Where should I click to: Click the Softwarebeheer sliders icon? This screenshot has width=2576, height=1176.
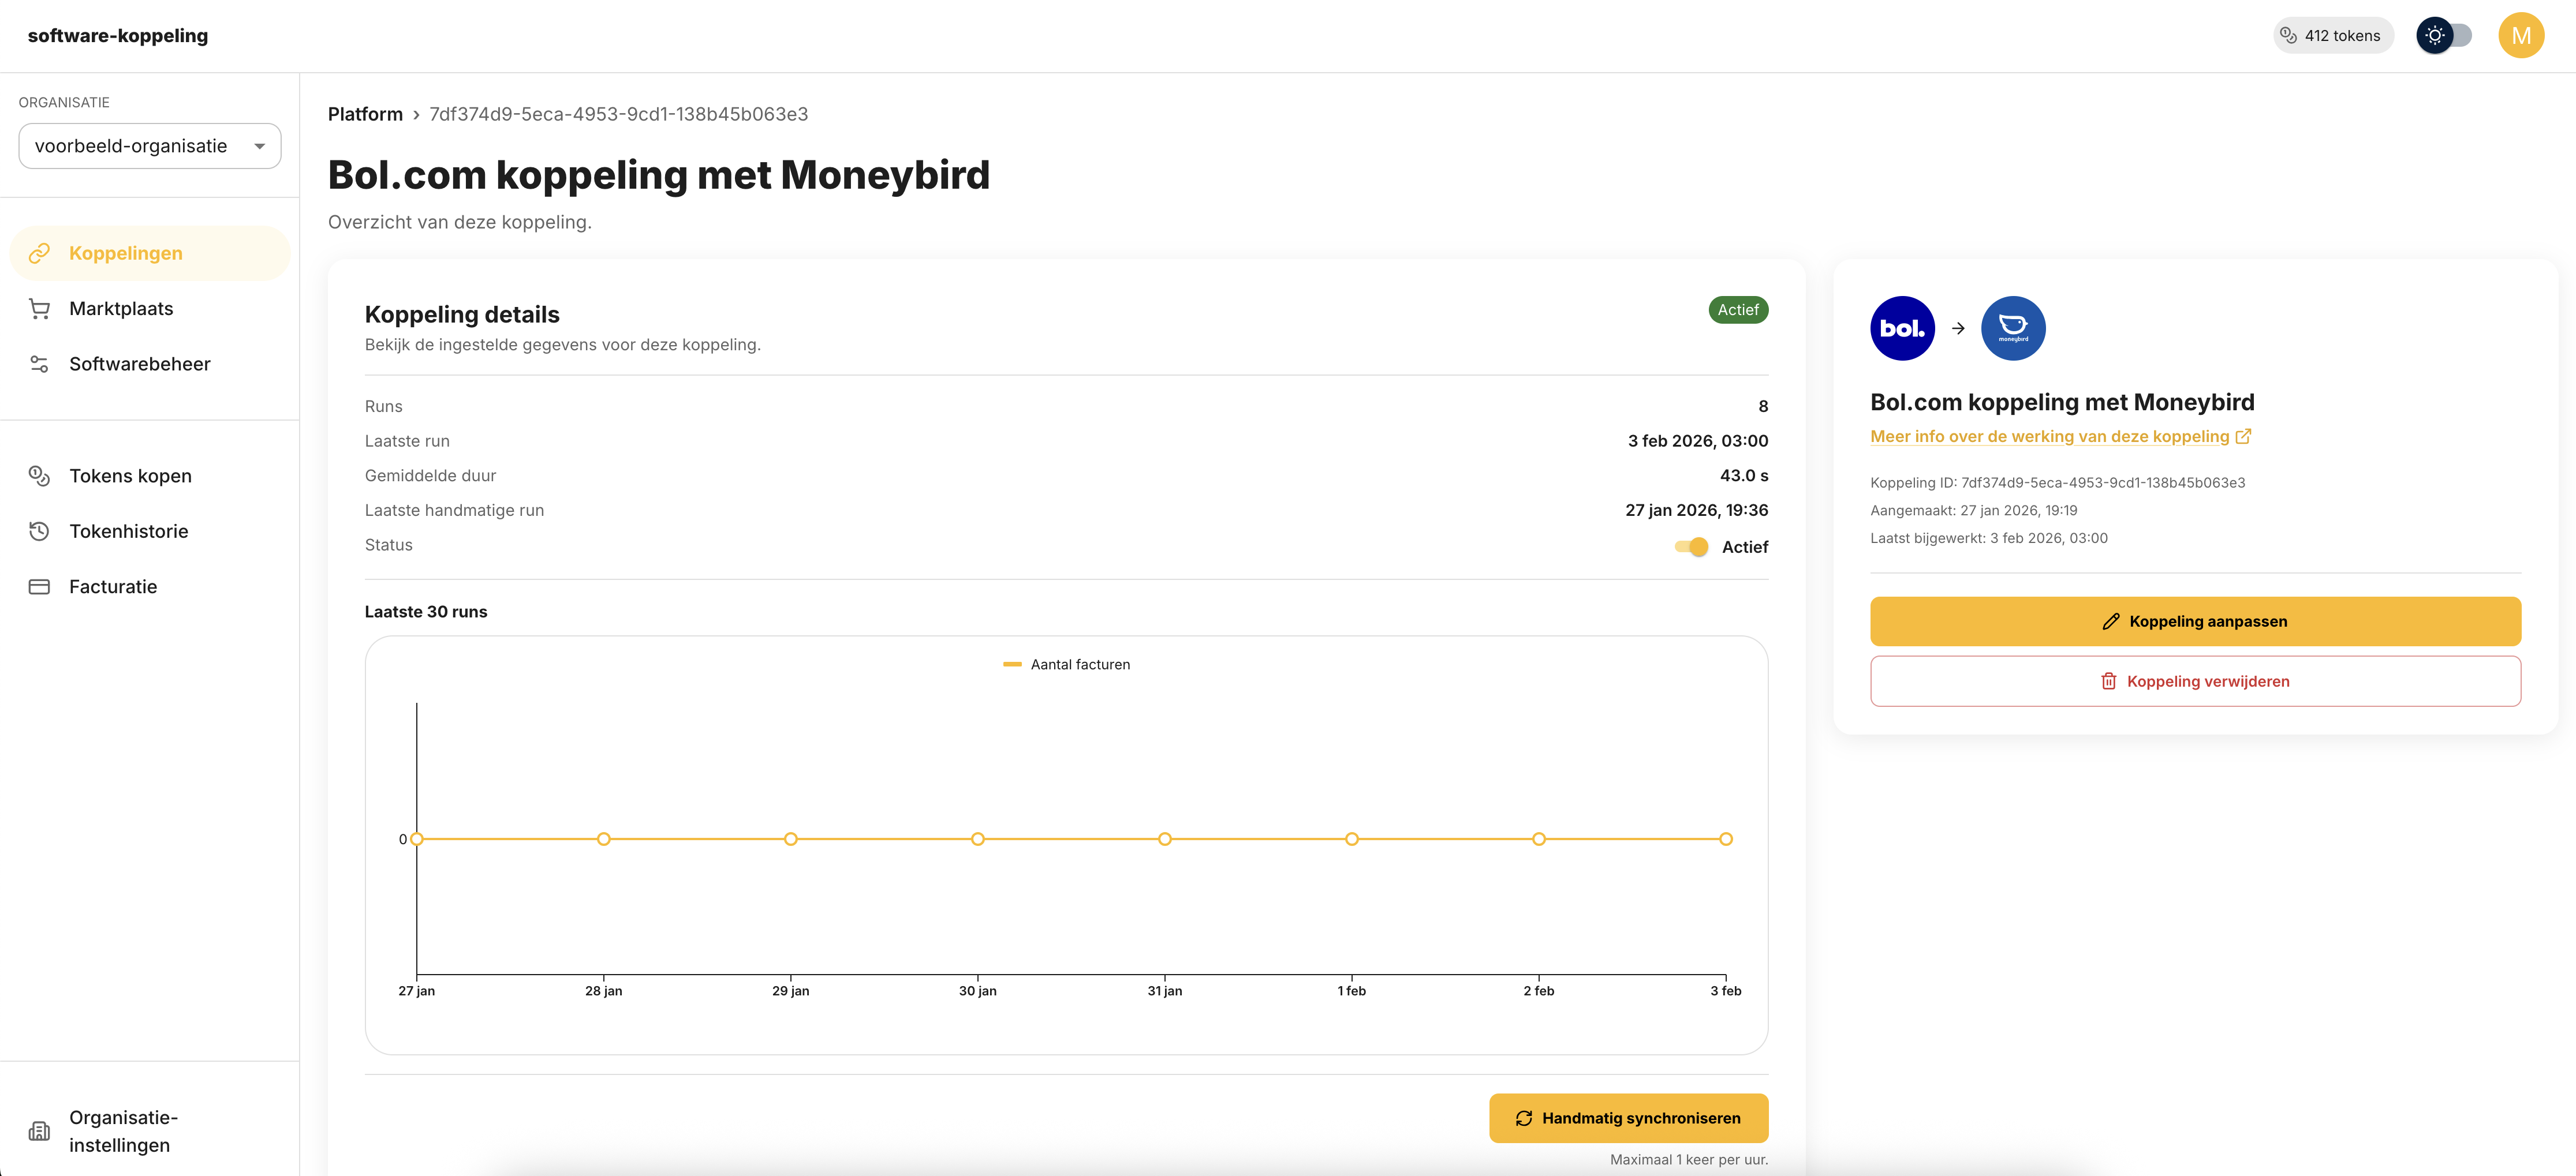pos(39,364)
